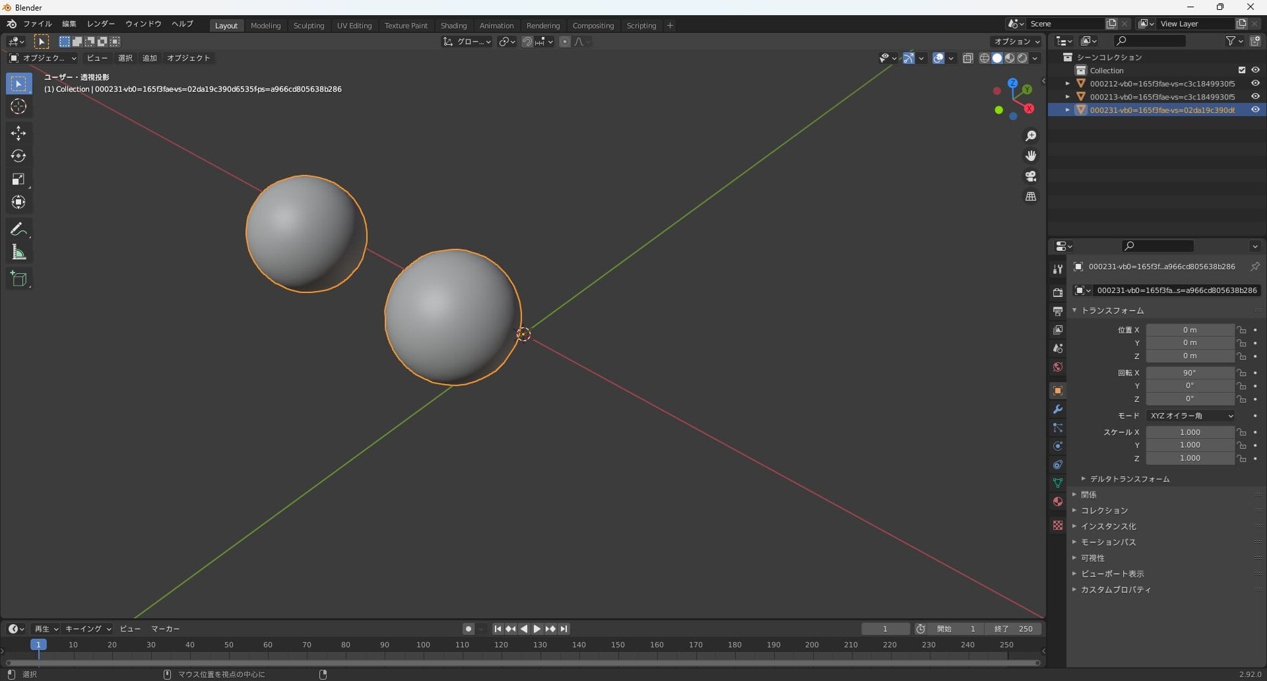Expand the 000213 object tree item
Viewport: 1267px width, 681px height.
point(1068,97)
